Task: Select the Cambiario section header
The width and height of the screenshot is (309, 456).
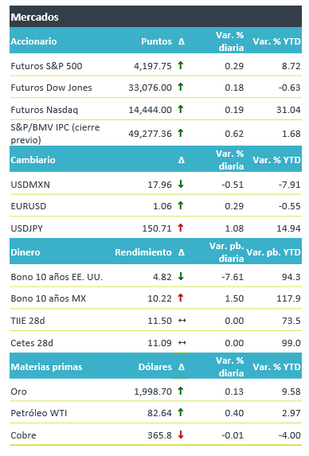Action: (x=33, y=160)
